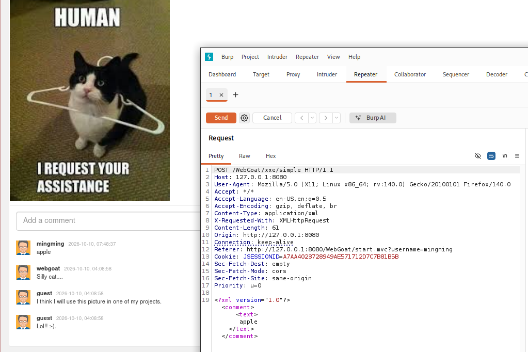Image resolution: width=528 pixels, height=352 pixels.
Task: Click the Add a comment input field
Action: (x=108, y=221)
